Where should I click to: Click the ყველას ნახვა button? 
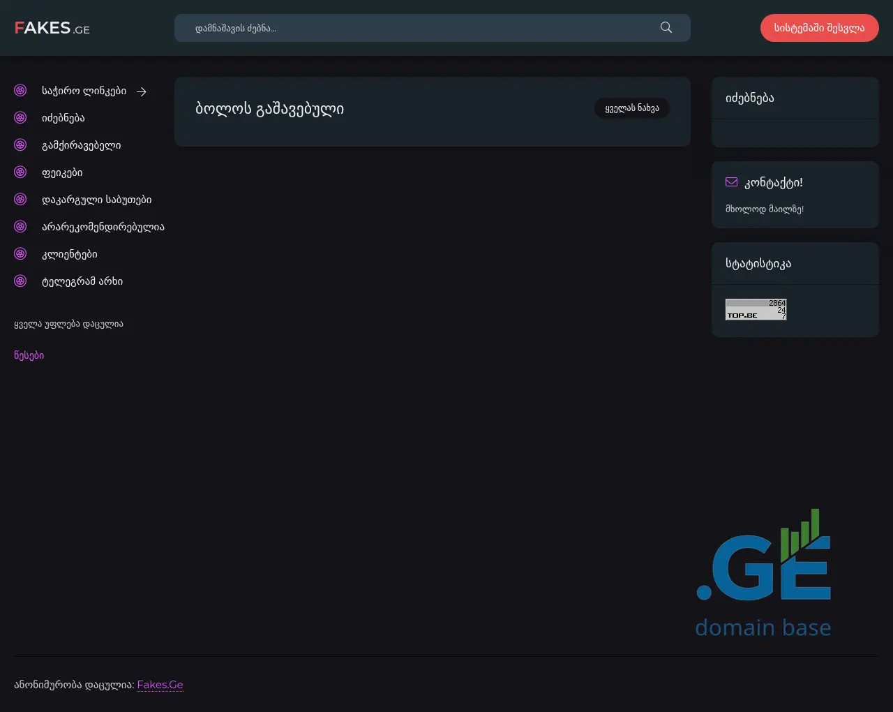point(631,108)
